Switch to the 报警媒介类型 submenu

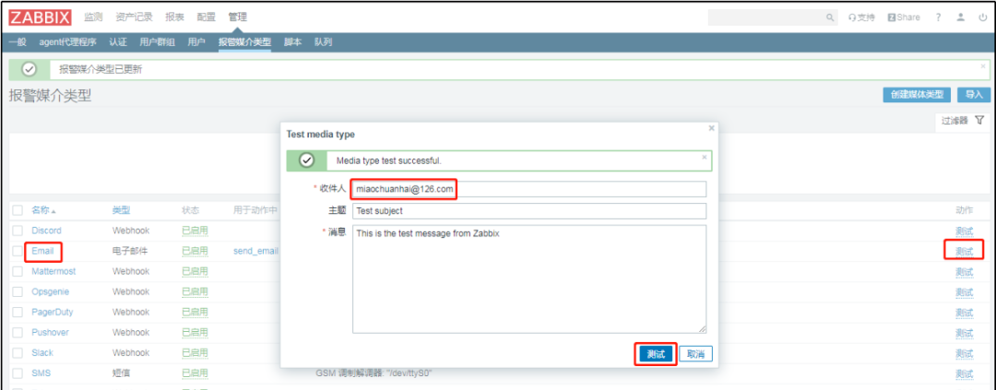coord(244,42)
